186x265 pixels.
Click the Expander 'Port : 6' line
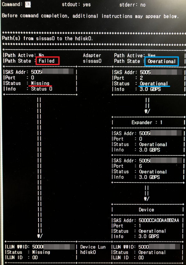click(x=128, y=166)
